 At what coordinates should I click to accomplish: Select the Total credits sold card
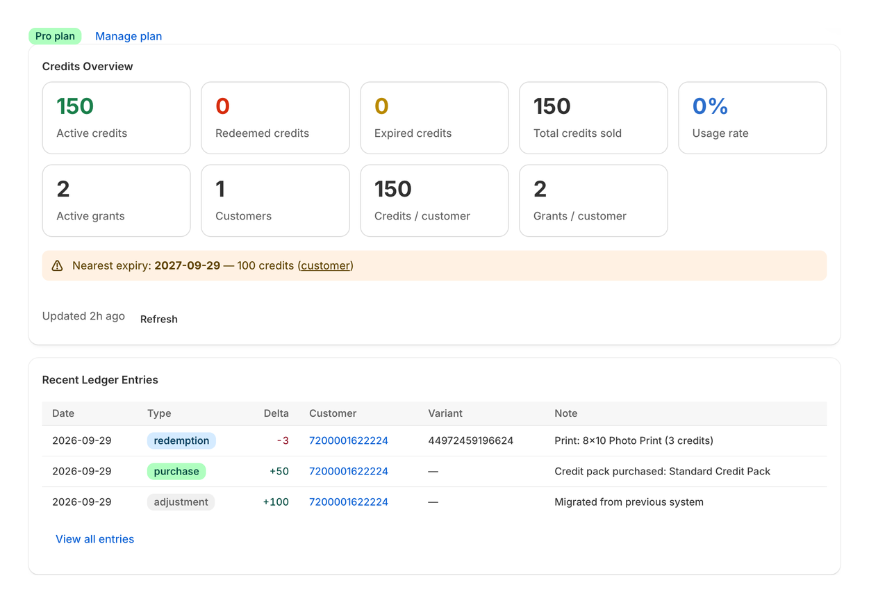pyautogui.click(x=593, y=118)
